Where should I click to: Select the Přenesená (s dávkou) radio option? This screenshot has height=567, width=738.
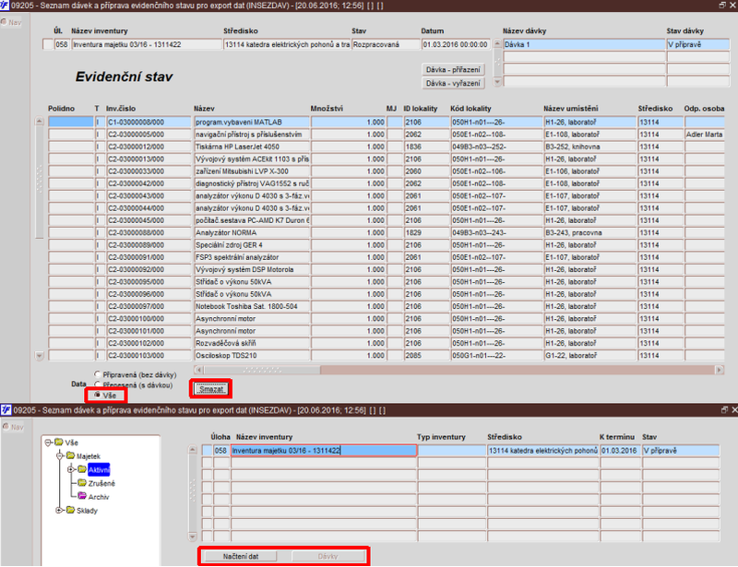(x=98, y=384)
